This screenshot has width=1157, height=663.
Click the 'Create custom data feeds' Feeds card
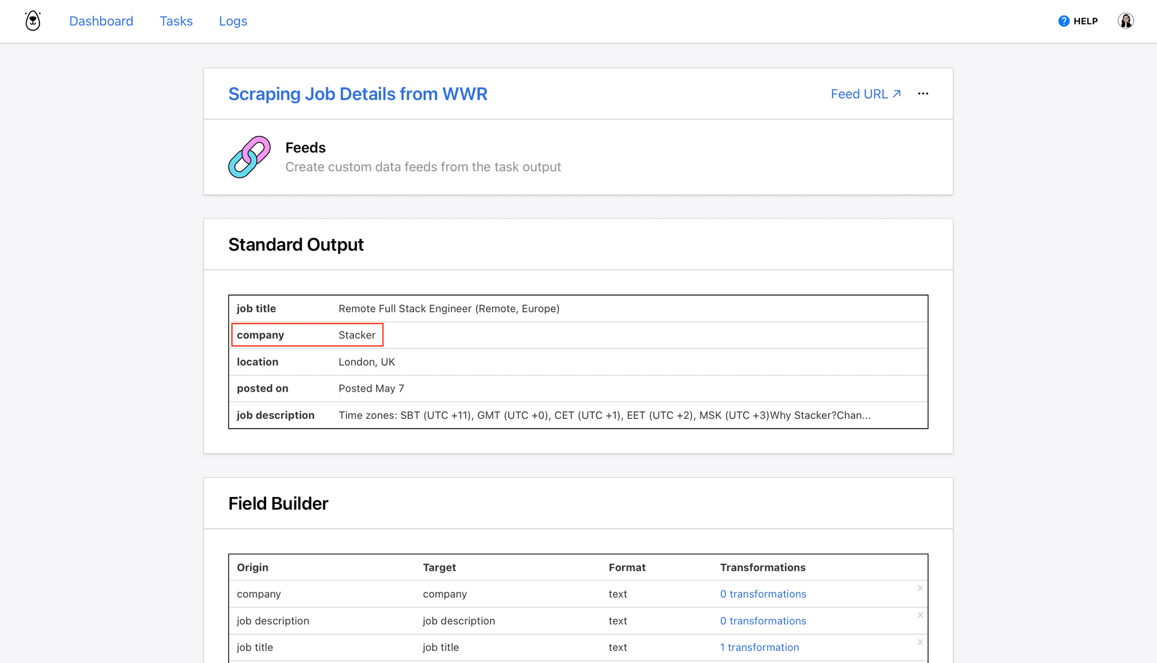point(423,167)
